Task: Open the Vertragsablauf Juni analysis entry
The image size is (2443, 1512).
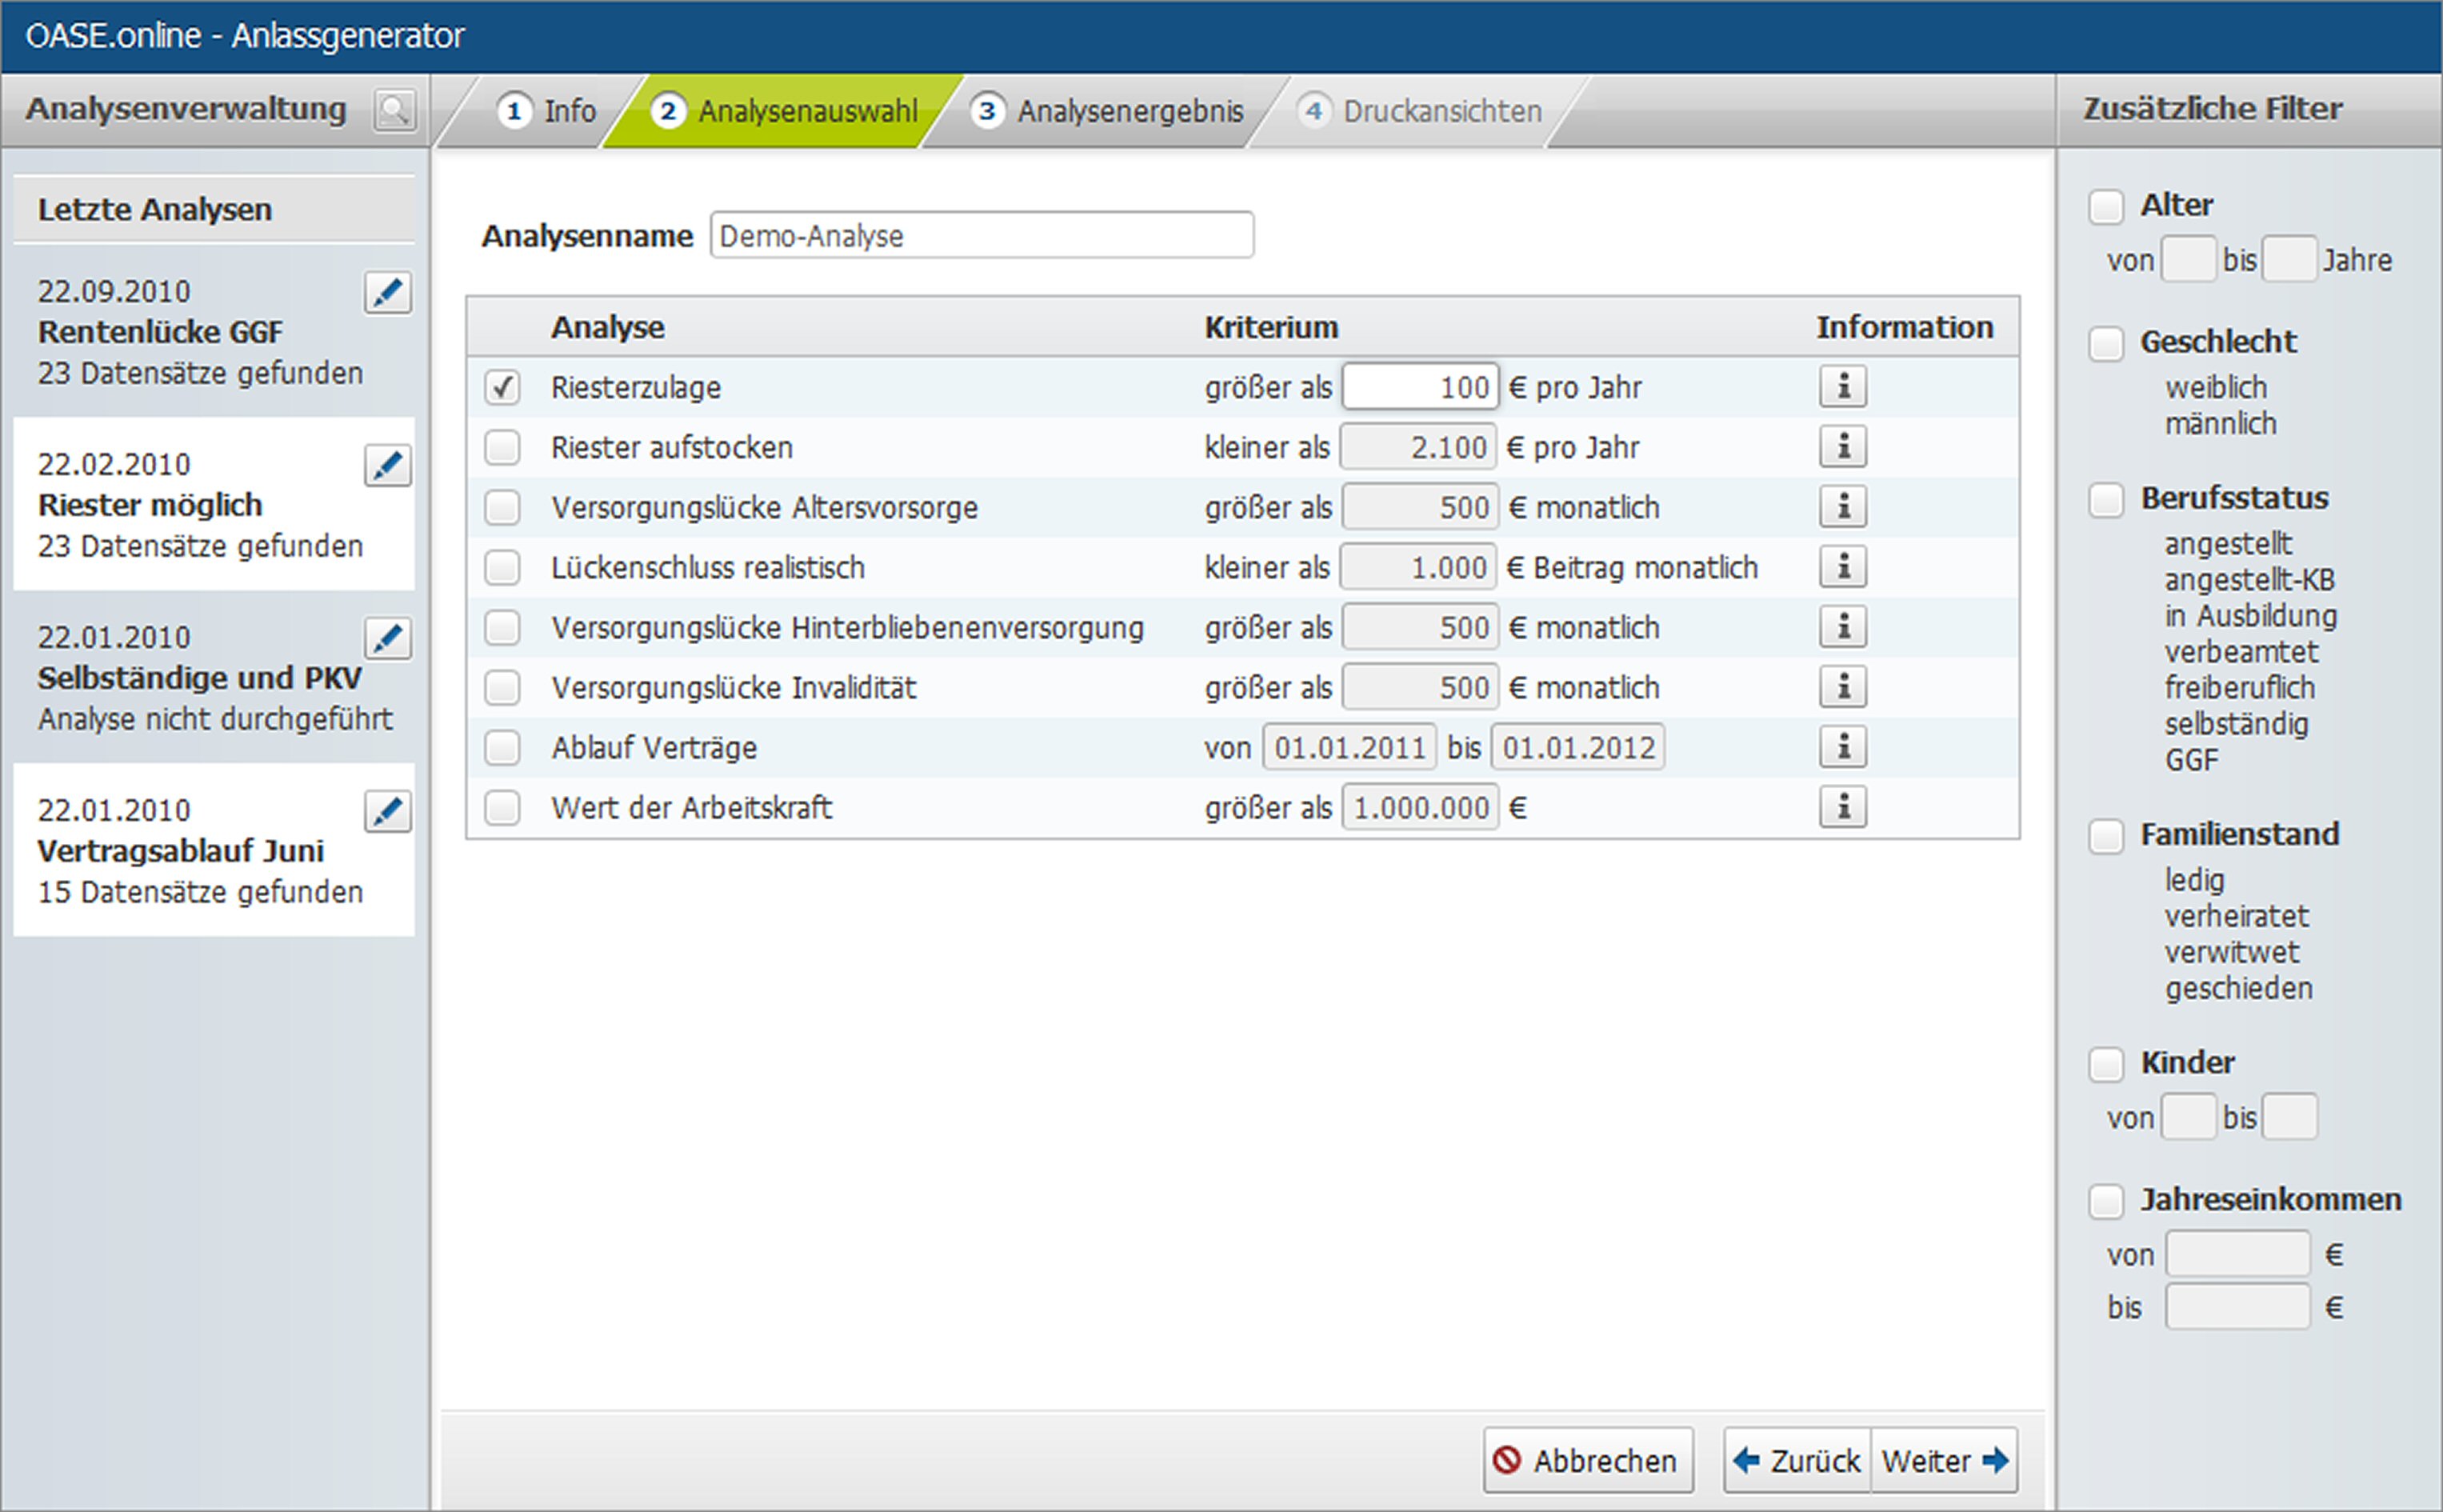Action: 214,850
